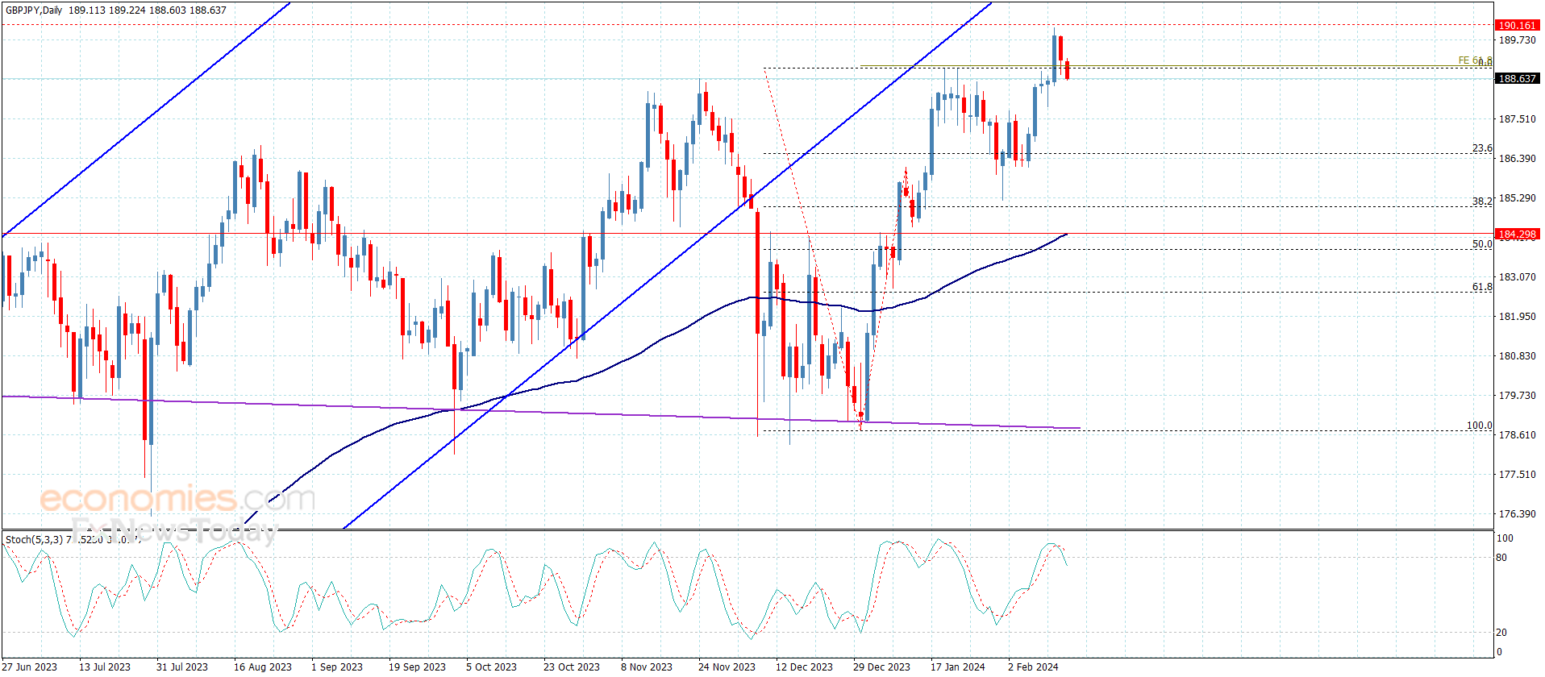Select the 61.8 Fibonacci retracement label
The image size is (1545, 677).
click(1482, 287)
